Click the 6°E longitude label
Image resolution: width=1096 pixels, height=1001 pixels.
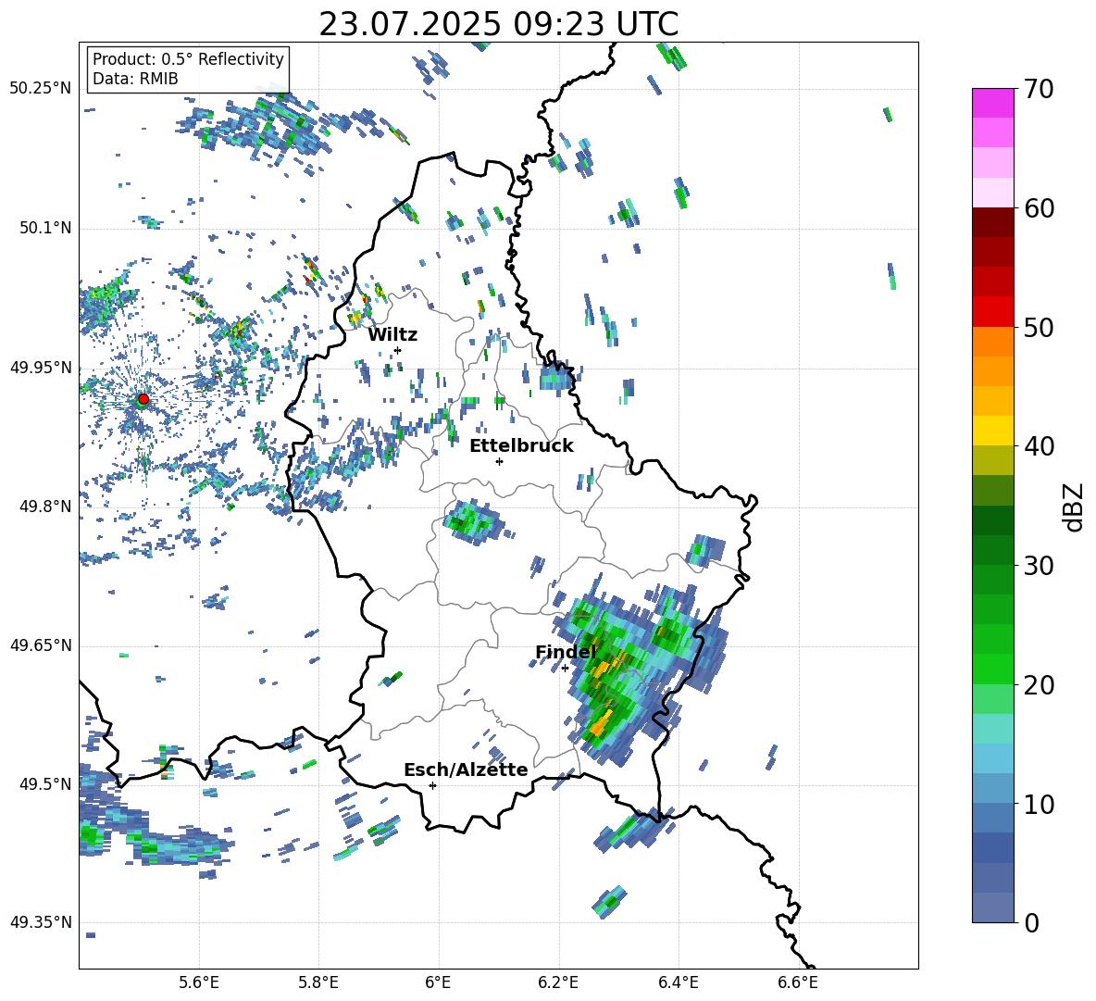coord(438,983)
